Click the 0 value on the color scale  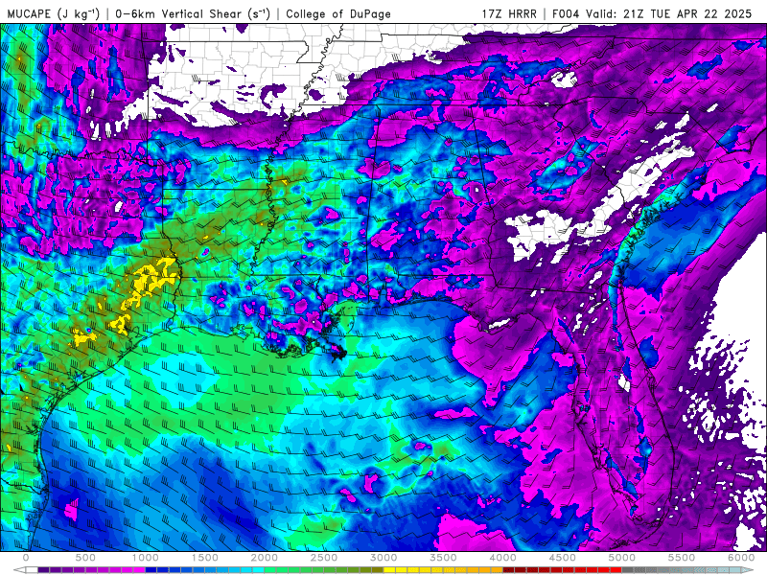26,558
